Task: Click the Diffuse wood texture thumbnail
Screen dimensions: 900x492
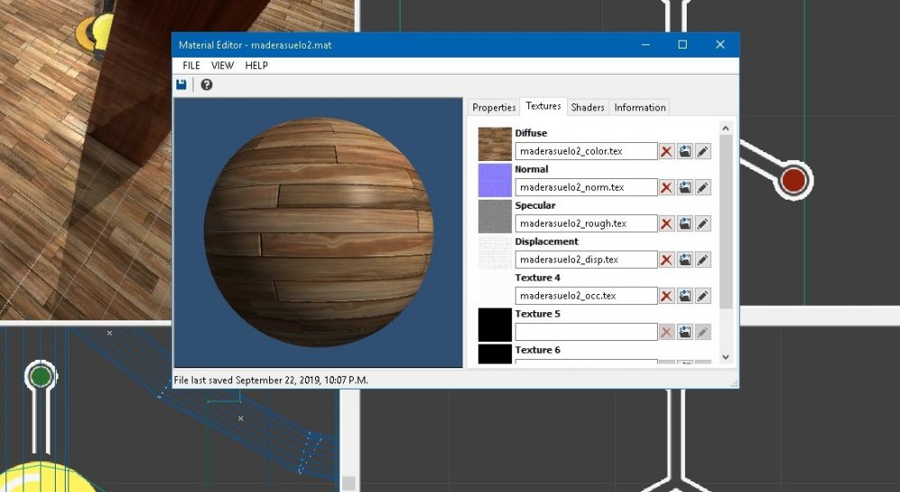Action: (494, 144)
